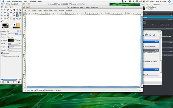This screenshot has width=173, height=108.
Task: Select the Fuzzy Select magic wand tool
Action: (x=11, y=10)
